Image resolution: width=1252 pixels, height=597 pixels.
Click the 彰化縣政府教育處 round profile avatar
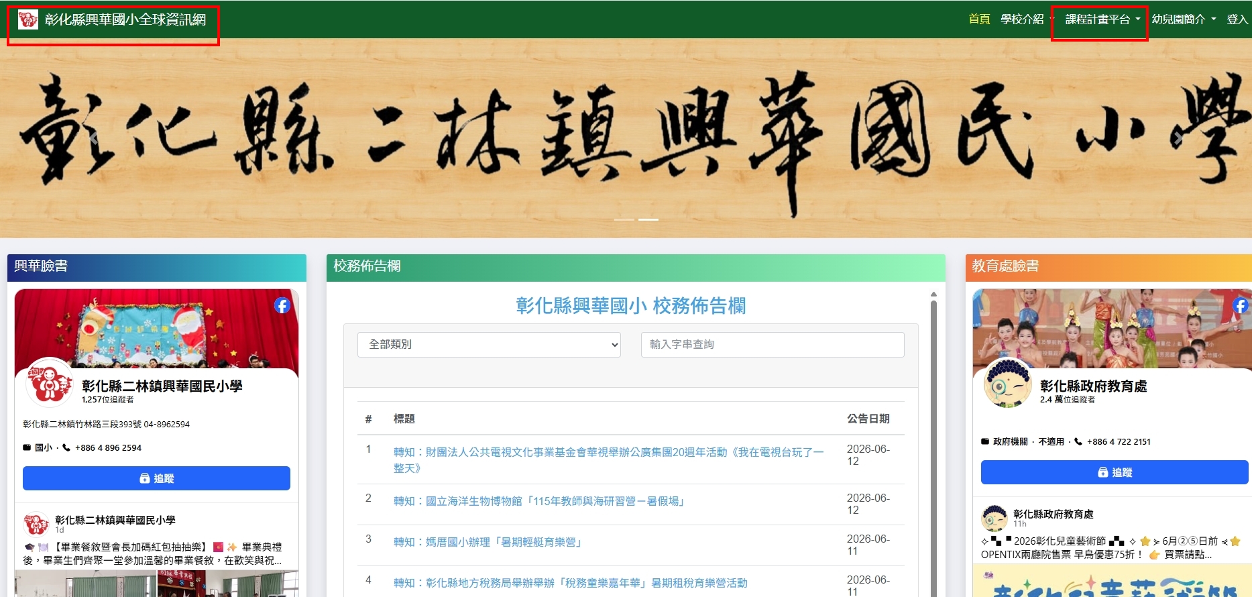coord(1007,383)
